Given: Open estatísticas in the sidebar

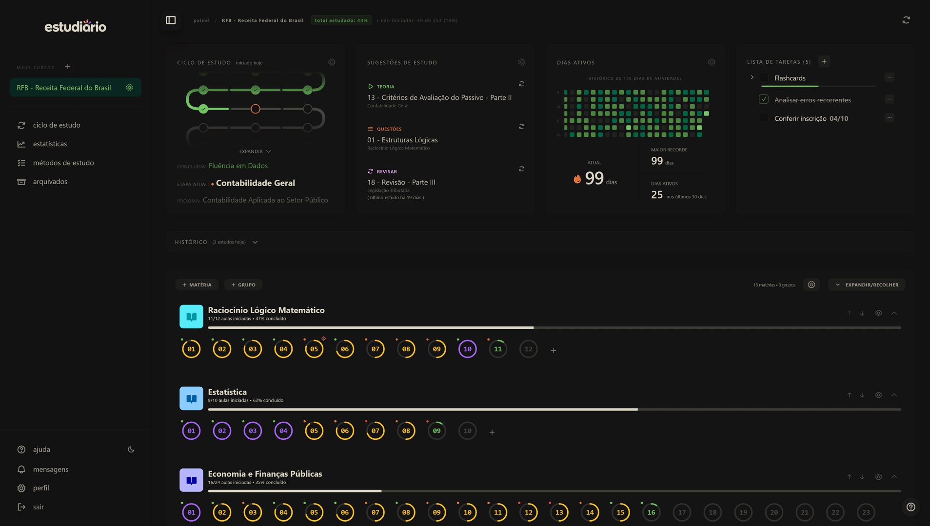Looking at the screenshot, I should pos(50,144).
